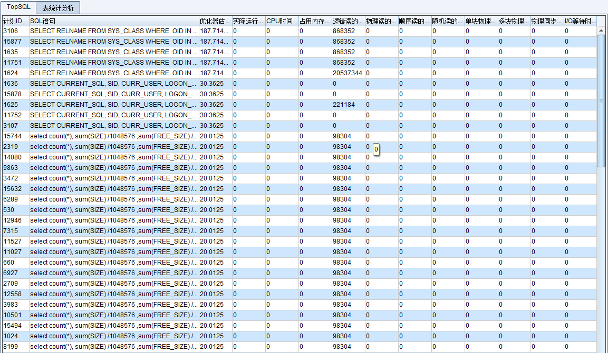Click SQL statement cell of plan 15878
Image resolution: width=608 pixels, height=353 pixels.
pos(113,94)
